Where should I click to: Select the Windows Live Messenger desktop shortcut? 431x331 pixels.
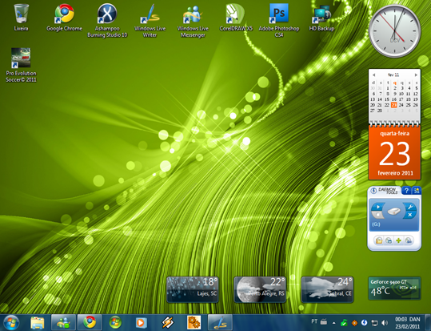tap(193, 20)
